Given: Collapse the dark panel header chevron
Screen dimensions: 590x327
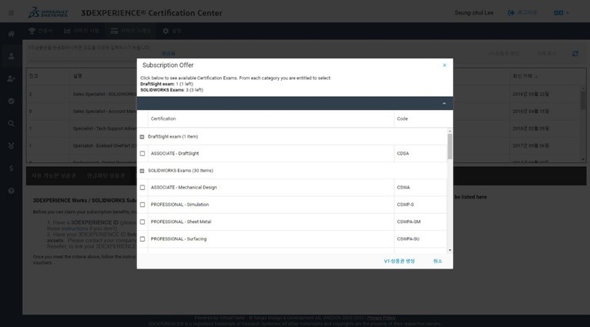Looking at the screenshot, I should pyautogui.click(x=444, y=103).
